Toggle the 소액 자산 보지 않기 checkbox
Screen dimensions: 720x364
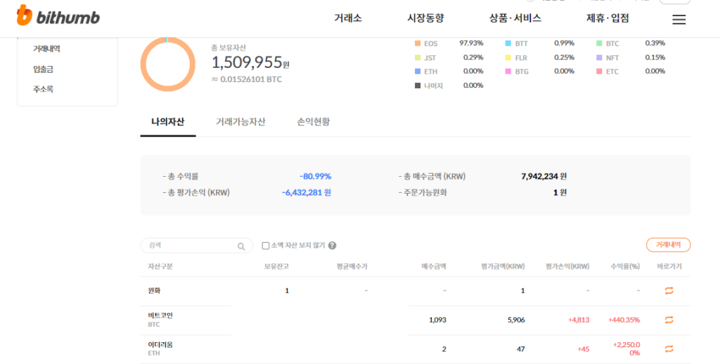(265, 245)
